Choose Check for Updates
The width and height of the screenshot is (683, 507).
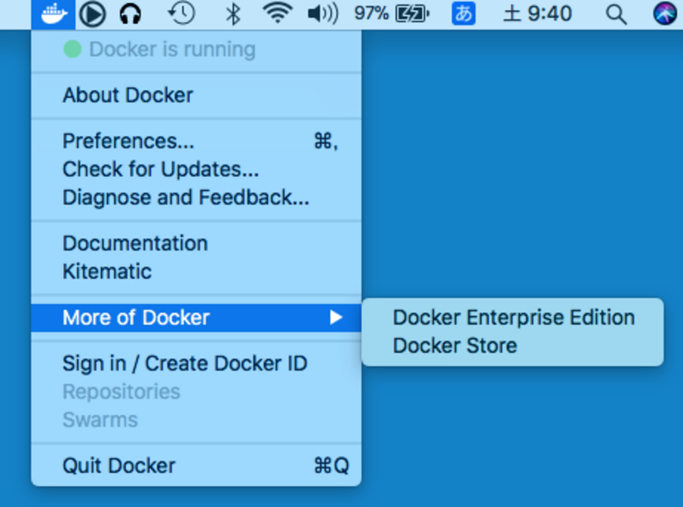coord(160,169)
